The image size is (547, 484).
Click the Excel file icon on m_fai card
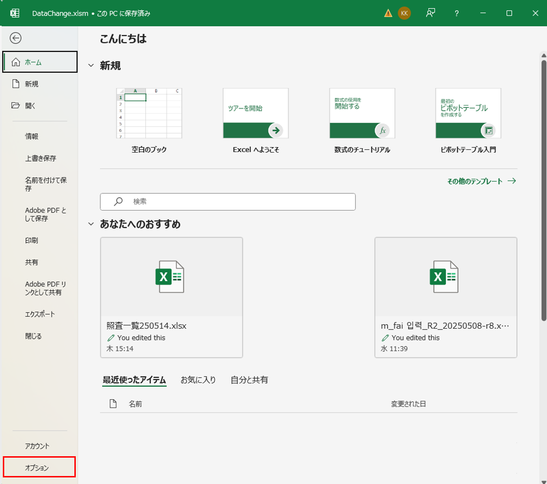(x=444, y=277)
